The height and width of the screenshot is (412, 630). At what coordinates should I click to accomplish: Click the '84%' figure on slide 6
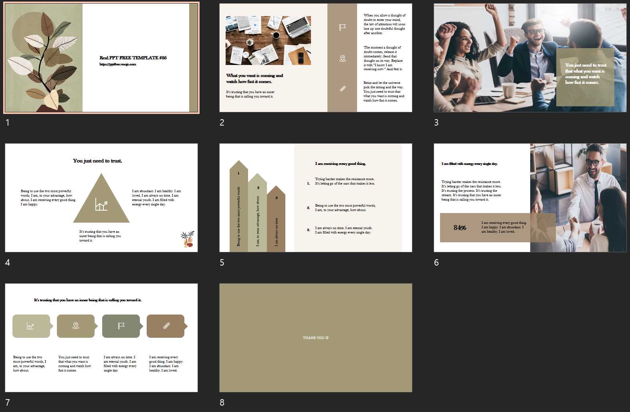pos(460,227)
